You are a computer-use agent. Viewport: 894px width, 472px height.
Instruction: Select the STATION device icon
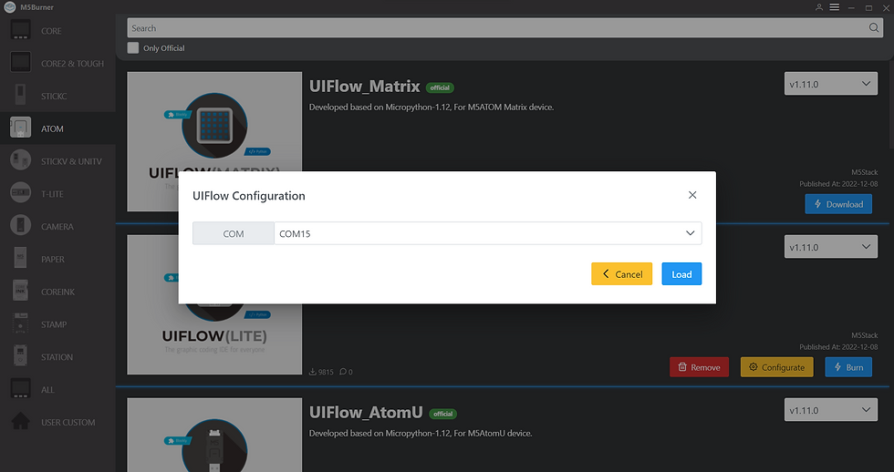click(20, 356)
